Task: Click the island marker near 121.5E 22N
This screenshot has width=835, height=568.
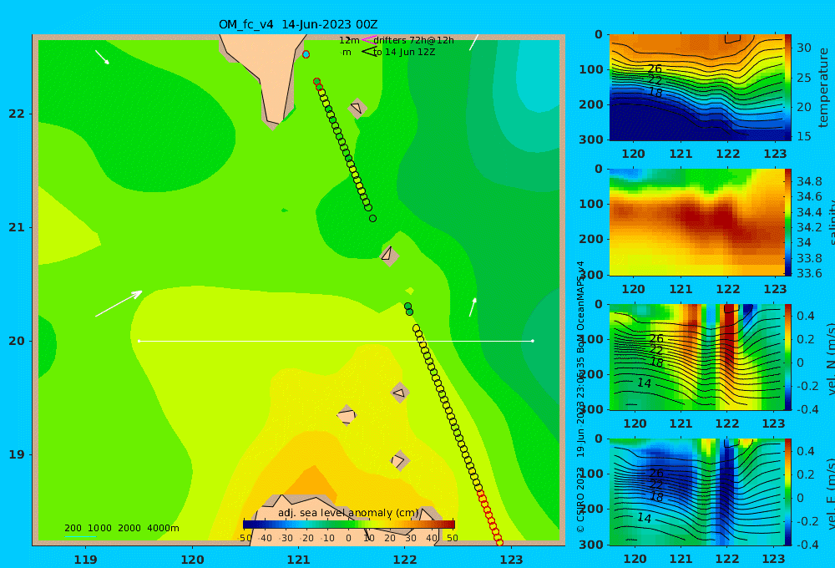Action: [357, 109]
